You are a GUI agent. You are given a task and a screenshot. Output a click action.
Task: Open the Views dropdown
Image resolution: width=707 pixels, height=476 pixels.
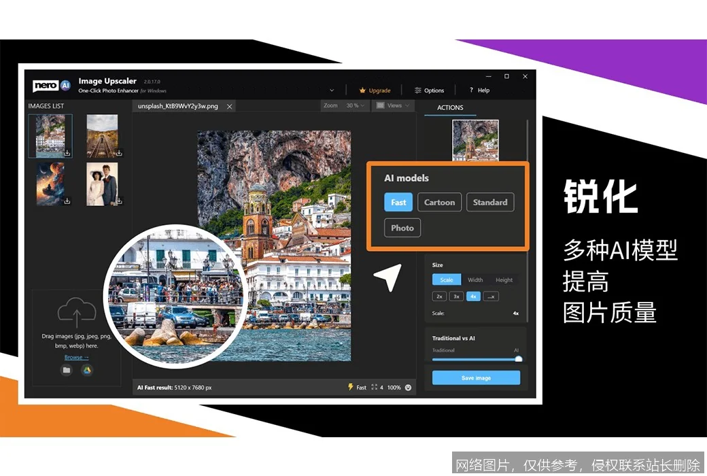pyautogui.click(x=393, y=105)
